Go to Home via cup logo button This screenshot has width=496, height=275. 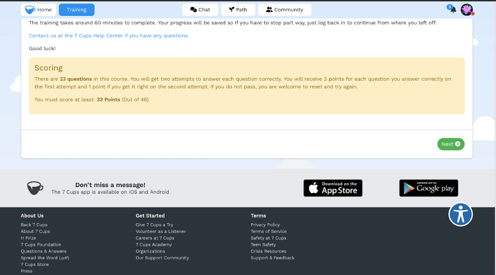(x=38, y=10)
